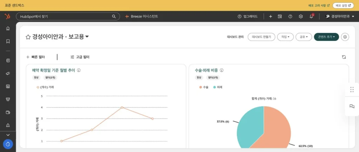Image resolution: width=359 pixels, height=152 pixels.
Task: Click the 업그레이드 button
Action: point(248,16)
